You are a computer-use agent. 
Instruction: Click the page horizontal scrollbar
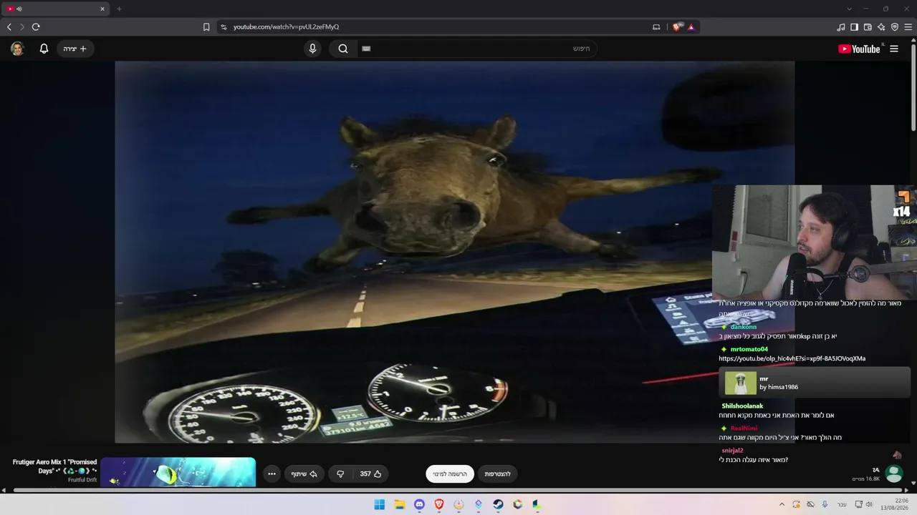[458, 490]
